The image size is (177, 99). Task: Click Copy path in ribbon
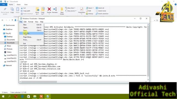tap(25, 11)
